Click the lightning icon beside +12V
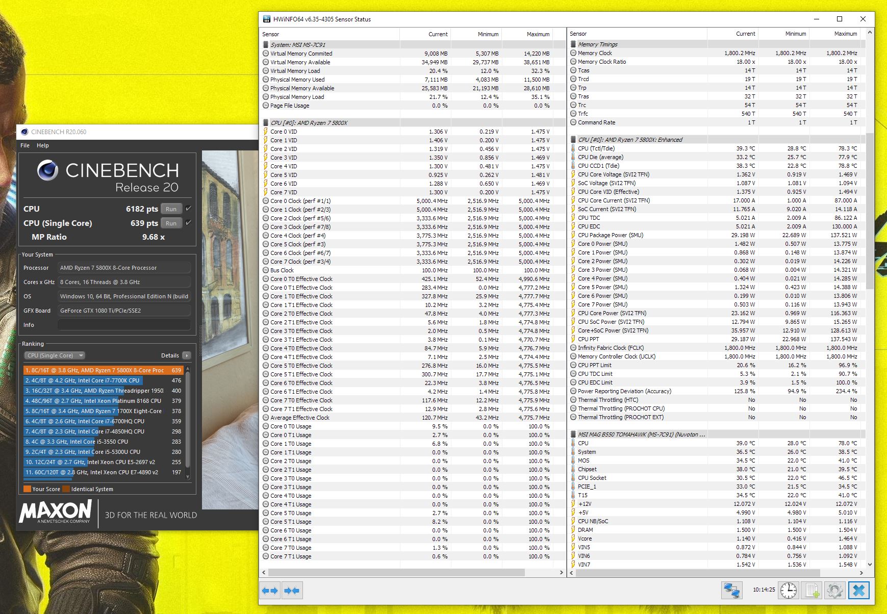The height and width of the screenshot is (614, 887). coord(573,504)
